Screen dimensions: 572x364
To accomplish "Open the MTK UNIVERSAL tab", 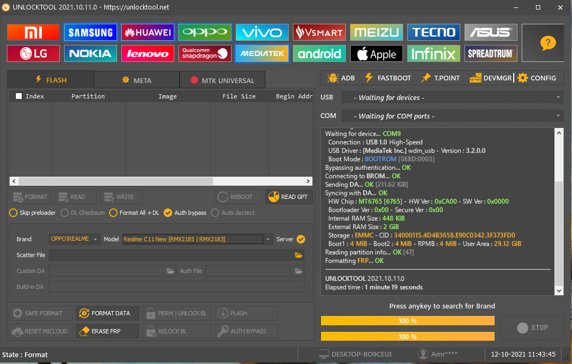I will [222, 80].
